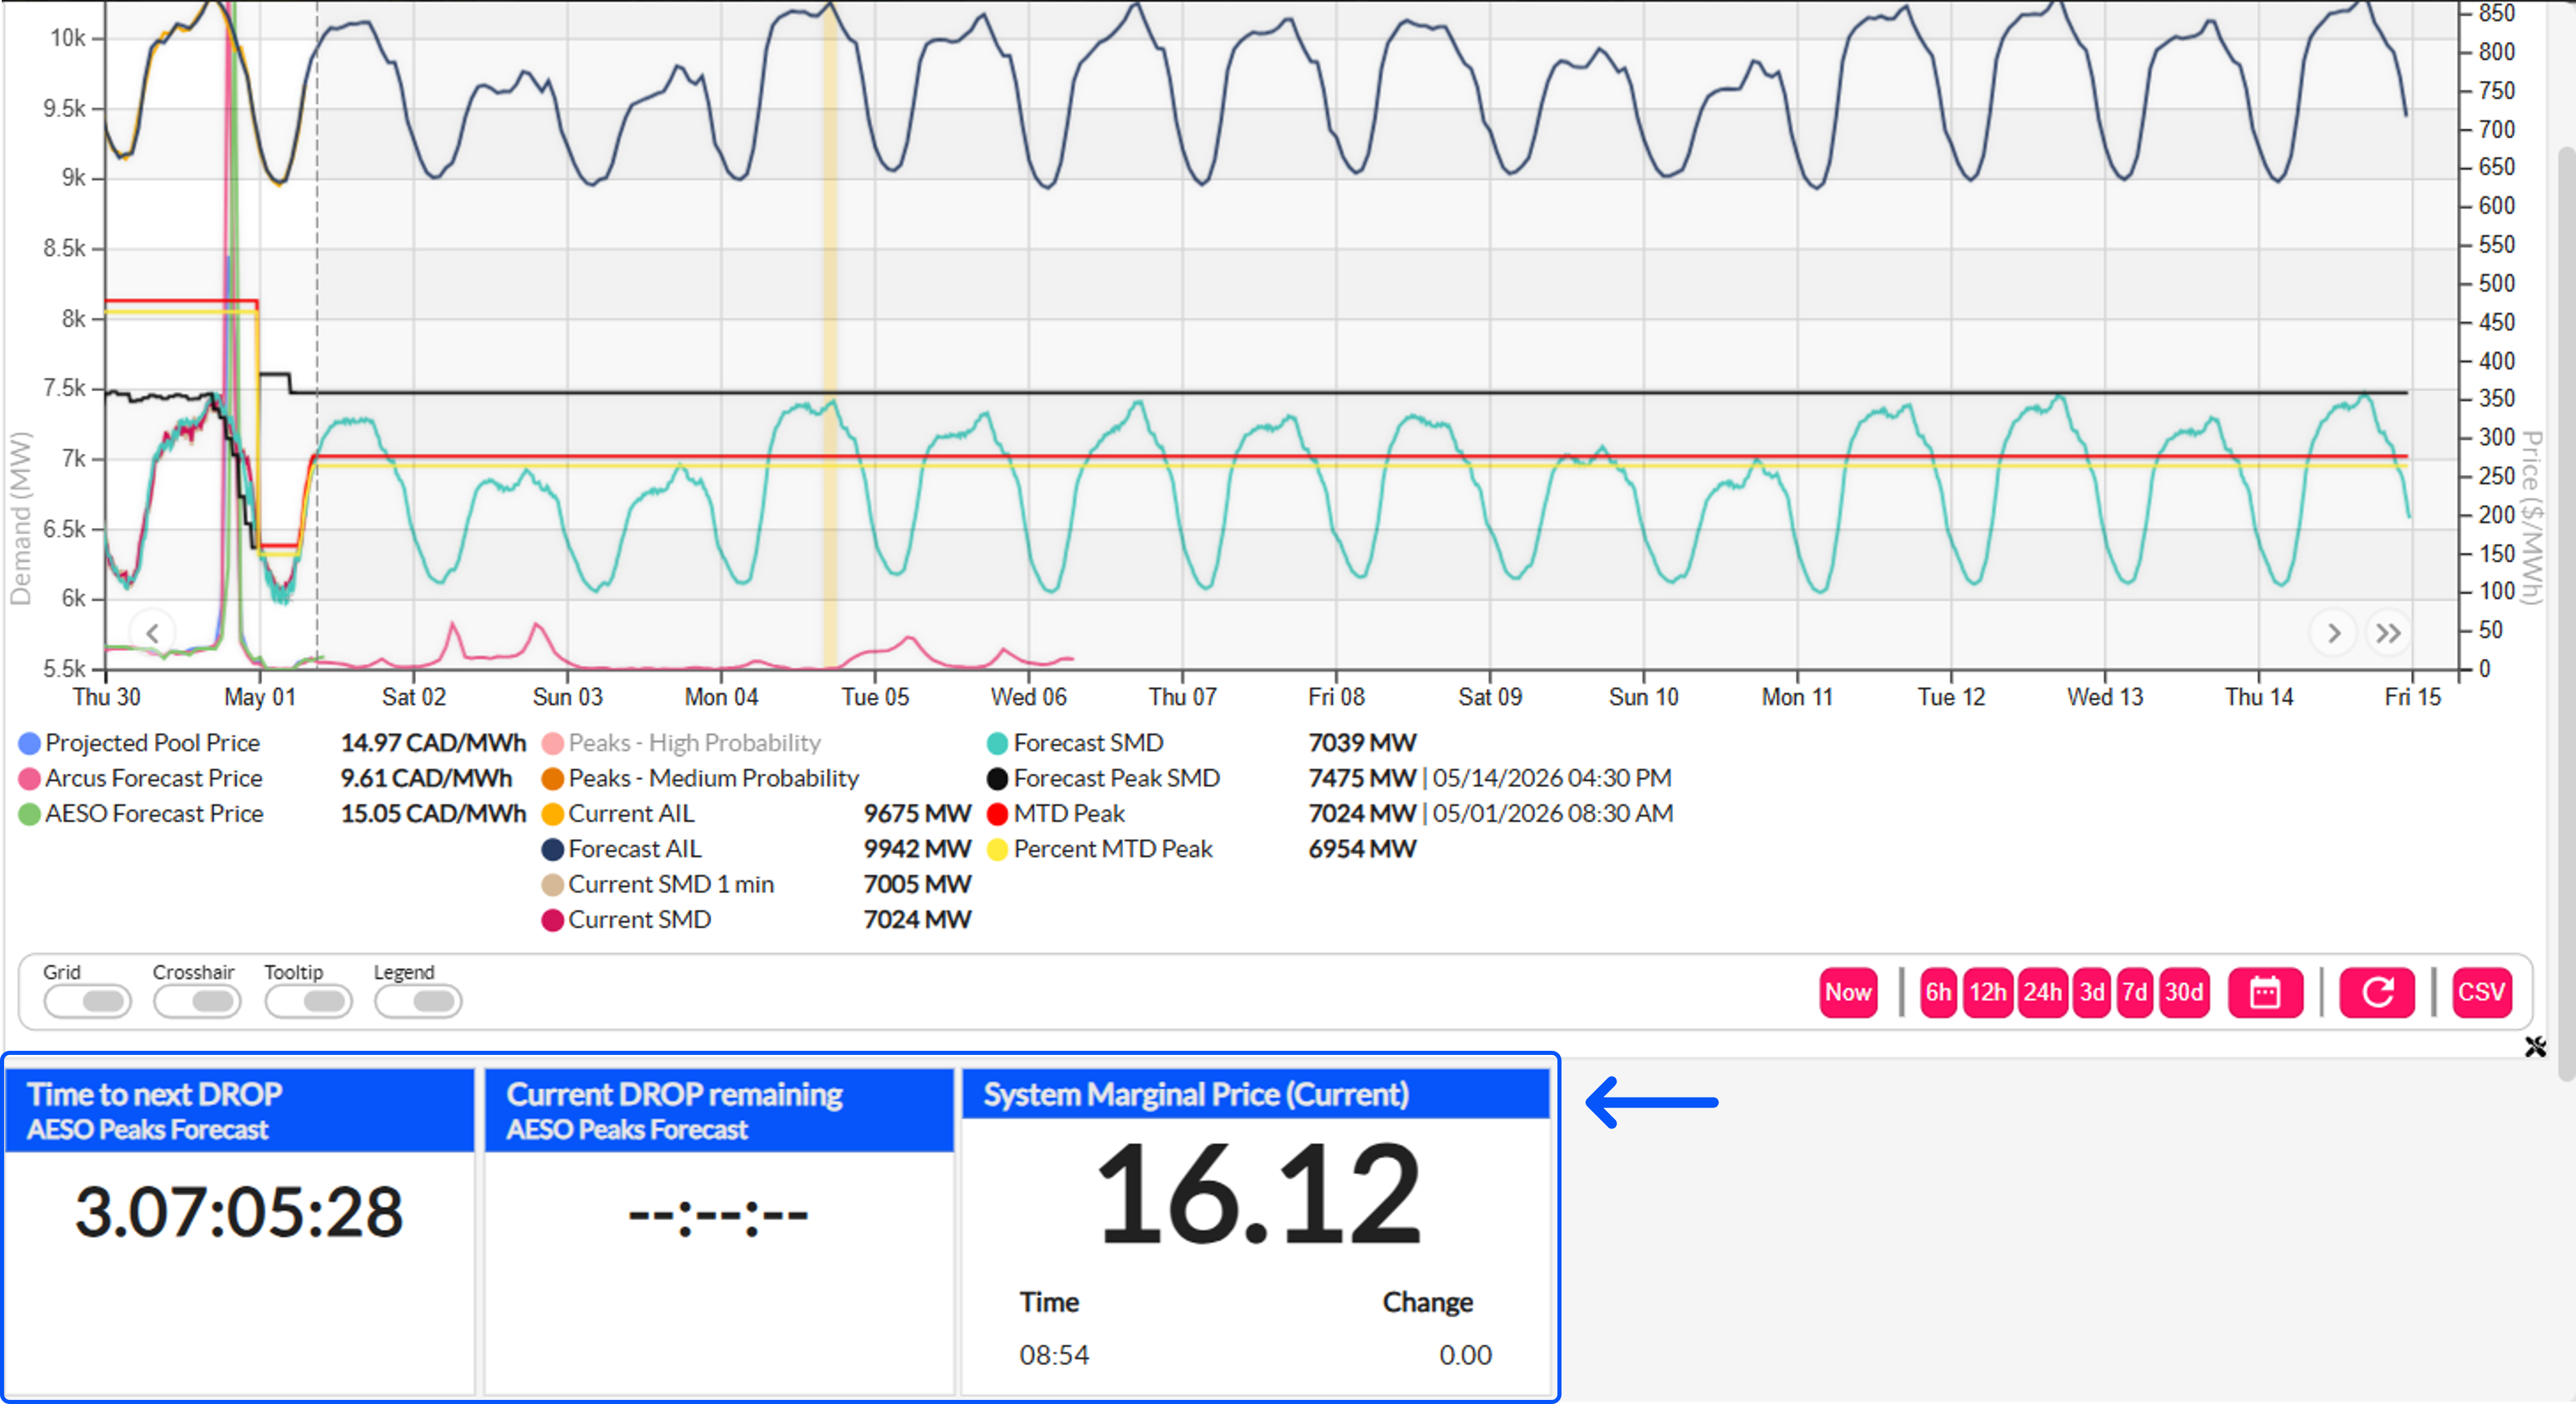Image resolution: width=2576 pixels, height=1404 pixels.
Task: Toggle the Legend switch
Action: 418,1001
